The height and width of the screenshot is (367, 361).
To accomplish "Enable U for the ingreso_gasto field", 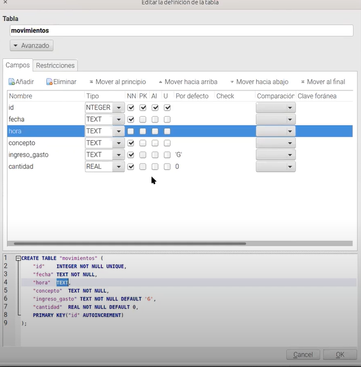I will [167, 155].
